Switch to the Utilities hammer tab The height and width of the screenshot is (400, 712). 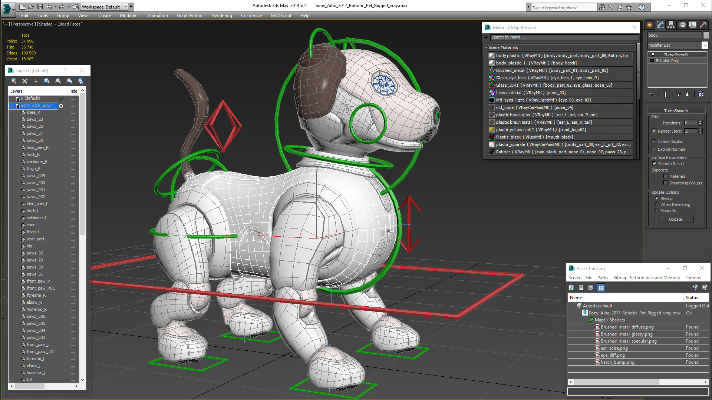(703, 25)
